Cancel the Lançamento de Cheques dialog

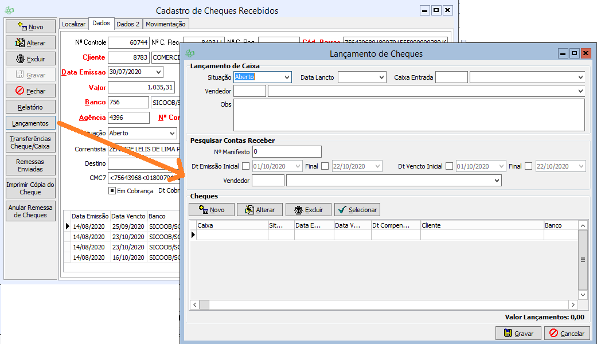(567, 333)
